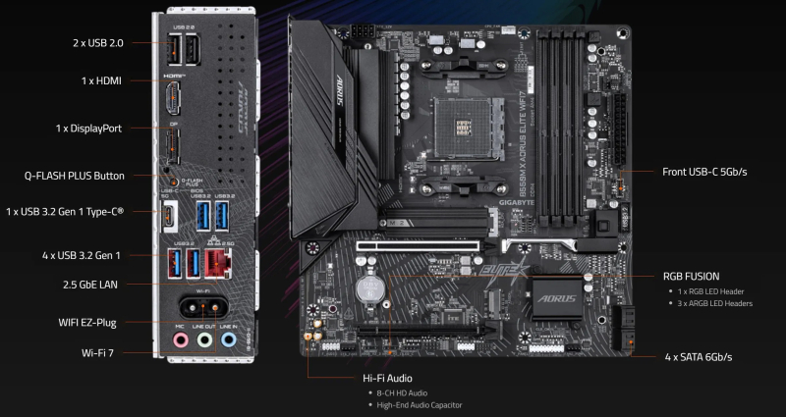Image resolution: width=786 pixels, height=417 pixels.
Task: Click the '4 x USB 3.2 Gen 1' label
Action: [x=82, y=255]
